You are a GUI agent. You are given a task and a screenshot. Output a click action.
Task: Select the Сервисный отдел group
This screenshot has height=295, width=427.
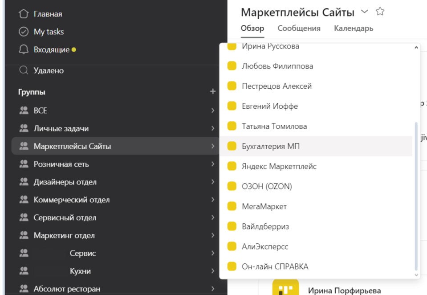65,217
